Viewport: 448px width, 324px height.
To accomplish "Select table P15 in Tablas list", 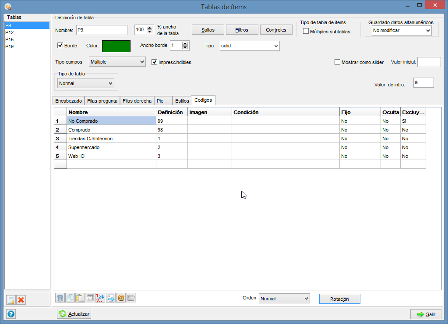I will pyautogui.click(x=27, y=39).
